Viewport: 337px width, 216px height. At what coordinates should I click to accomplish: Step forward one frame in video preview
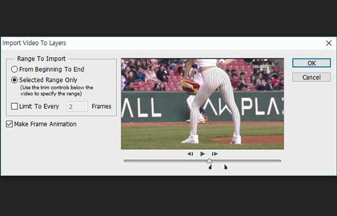coord(215,154)
